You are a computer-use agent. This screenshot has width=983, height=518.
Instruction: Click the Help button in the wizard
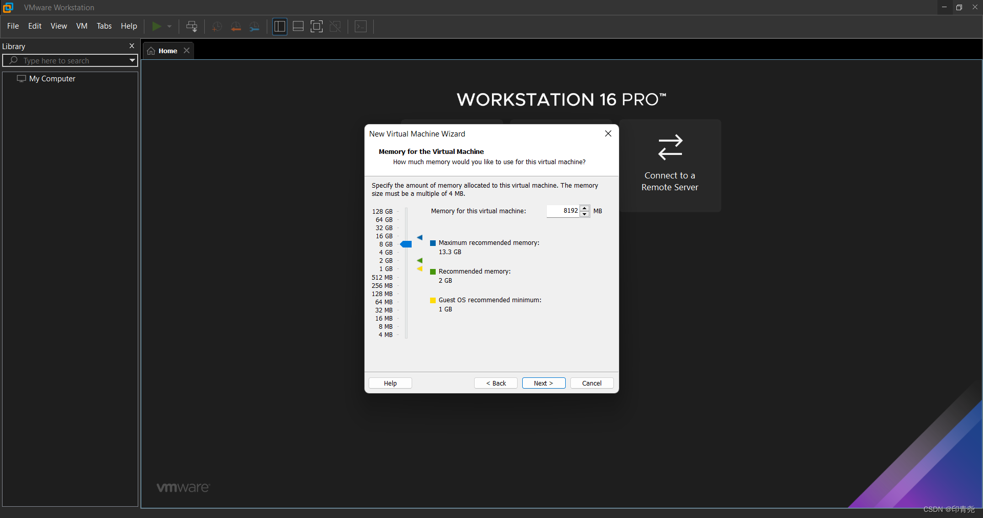tap(390, 383)
